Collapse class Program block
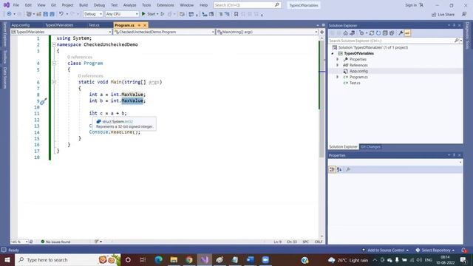 [x=54, y=64]
